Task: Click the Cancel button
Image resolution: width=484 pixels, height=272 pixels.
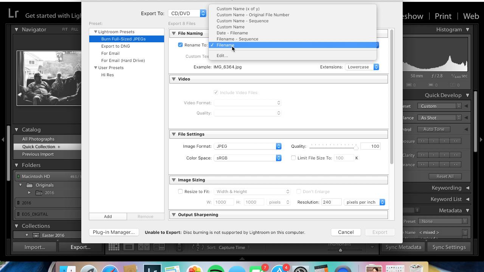Action: [x=346, y=232]
